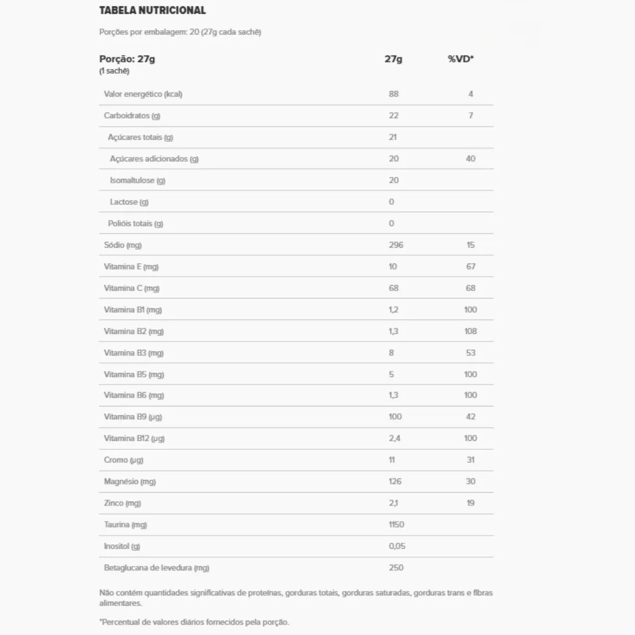Click the Vitamina C (mg) row label
The height and width of the screenshot is (635, 635).
tap(131, 288)
